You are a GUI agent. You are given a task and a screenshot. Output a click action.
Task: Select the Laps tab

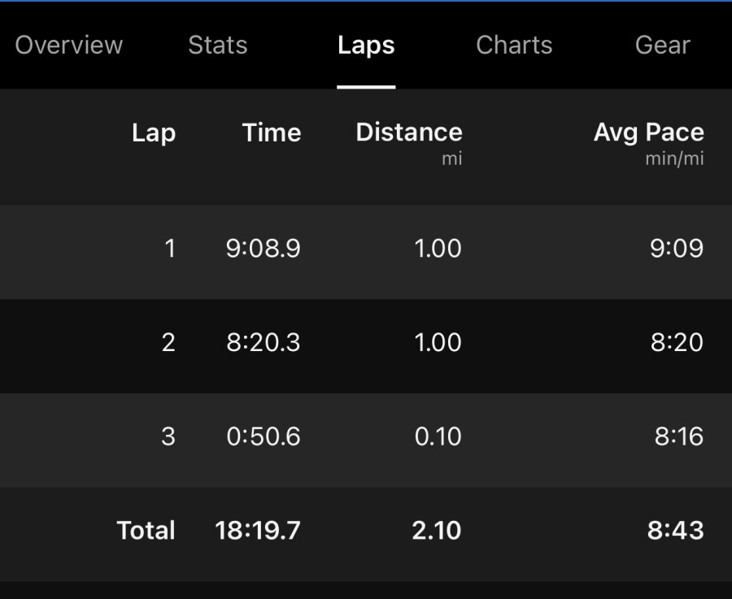click(366, 46)
